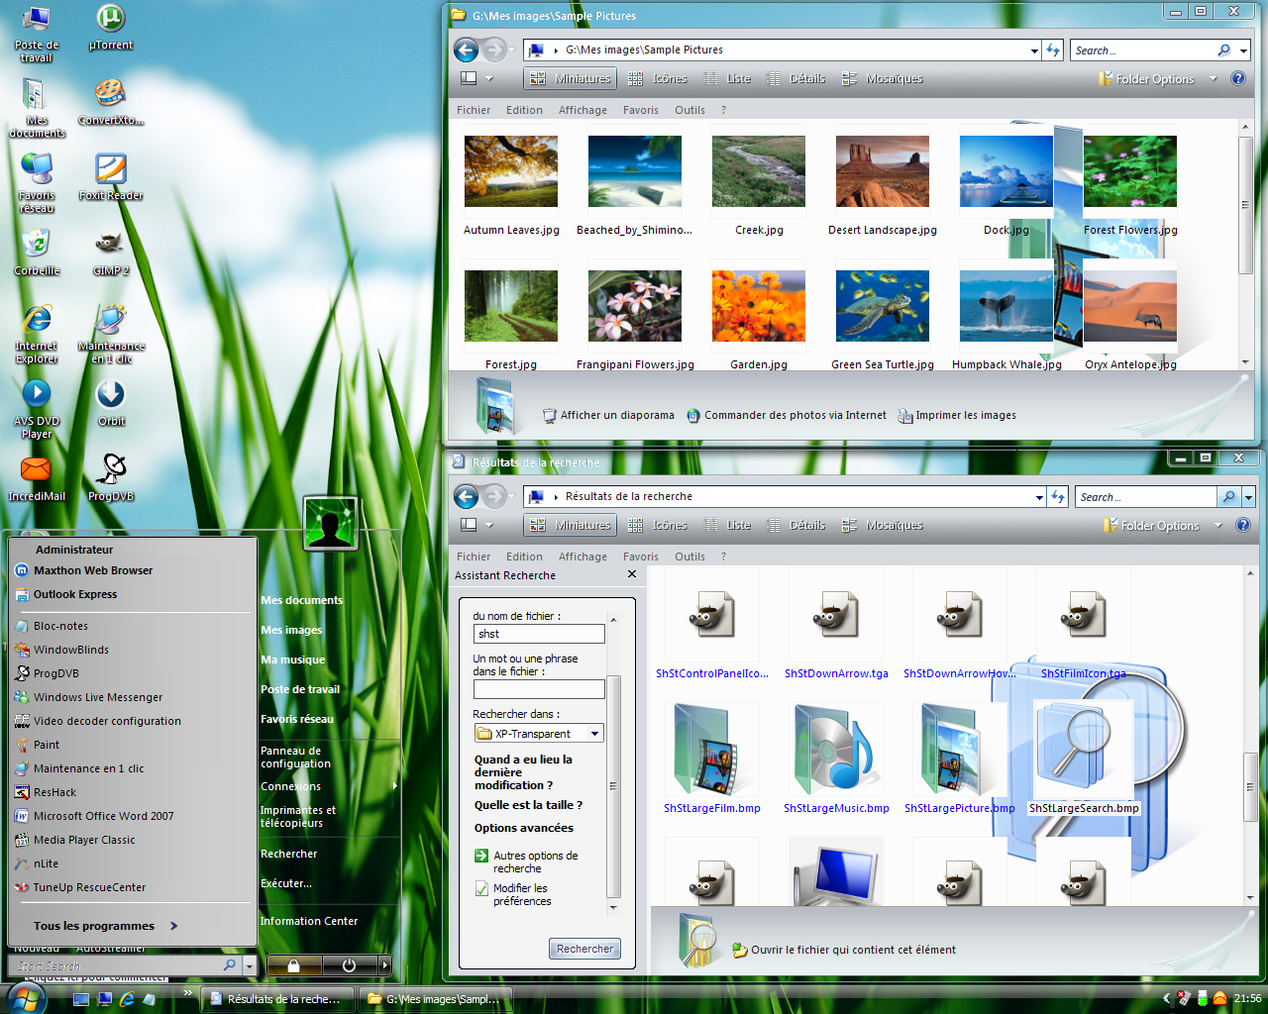Open the Rechercher dans XP-Transparent dropdown
This screenshot has width=1268, height=1014.
(595, 734)
